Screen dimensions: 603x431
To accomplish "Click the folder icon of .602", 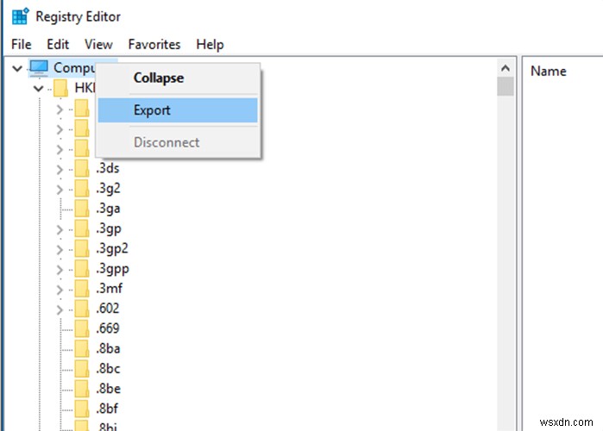I will tap(82, 308).
